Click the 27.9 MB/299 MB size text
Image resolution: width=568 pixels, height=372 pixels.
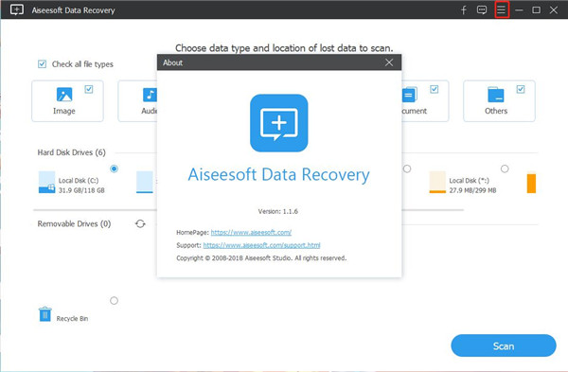pos(472,190)
